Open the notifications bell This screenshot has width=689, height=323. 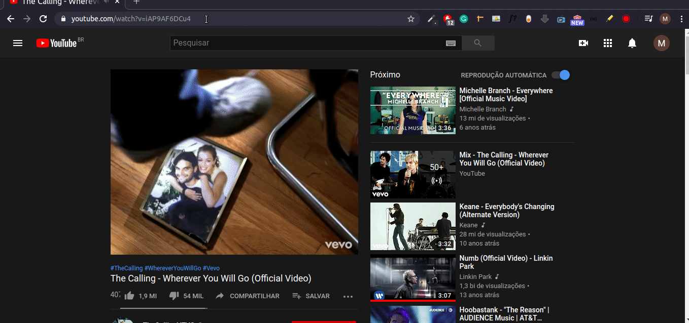632,43
